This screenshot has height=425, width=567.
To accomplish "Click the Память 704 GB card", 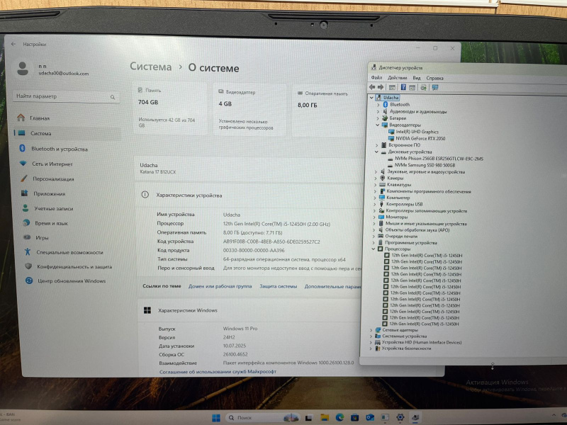I will 169,108.
